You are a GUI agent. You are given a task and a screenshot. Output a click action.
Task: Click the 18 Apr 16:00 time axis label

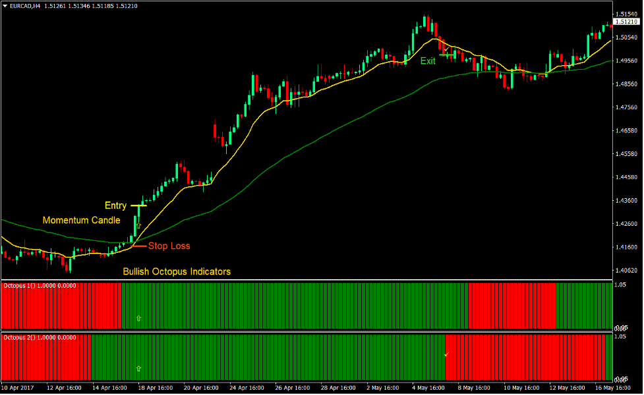coord(156,388)
